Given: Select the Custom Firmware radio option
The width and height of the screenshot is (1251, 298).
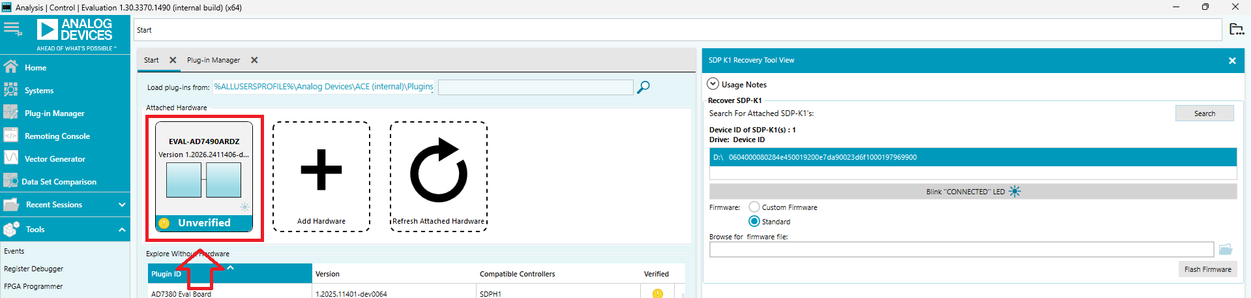Looking at the screenshot, I should (x=754, y=207).
